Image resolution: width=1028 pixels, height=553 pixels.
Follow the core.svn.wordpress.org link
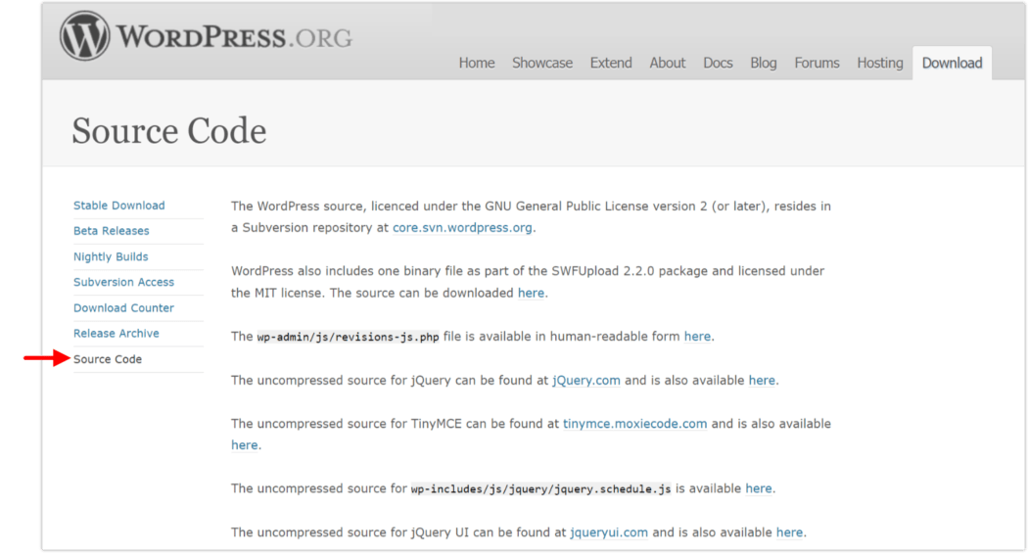tap(462, 228)
